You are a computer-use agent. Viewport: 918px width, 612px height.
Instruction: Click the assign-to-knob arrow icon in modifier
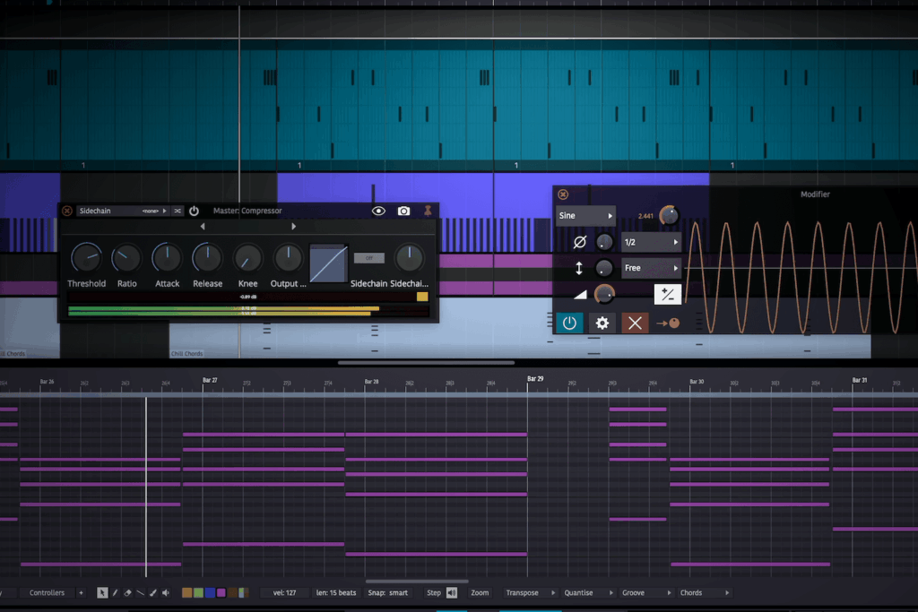coord(667,323)
